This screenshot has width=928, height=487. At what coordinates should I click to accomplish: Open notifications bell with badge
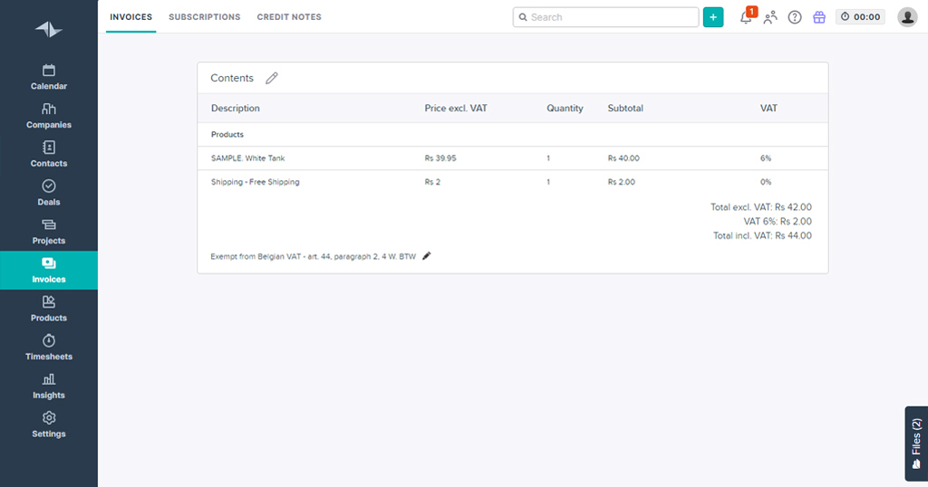[747, 16]
